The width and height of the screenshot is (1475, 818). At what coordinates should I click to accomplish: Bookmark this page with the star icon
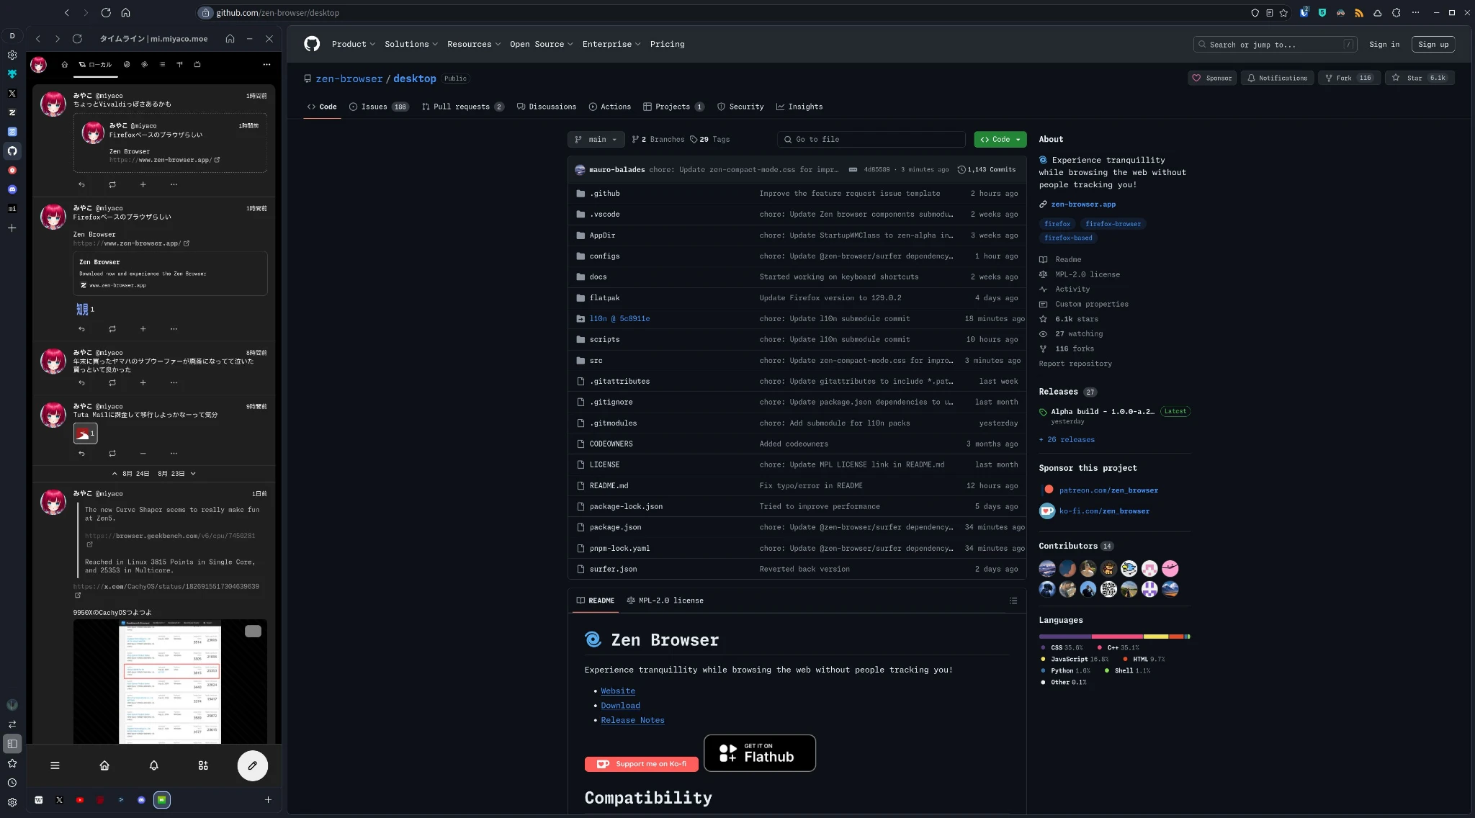(1283, 13)
